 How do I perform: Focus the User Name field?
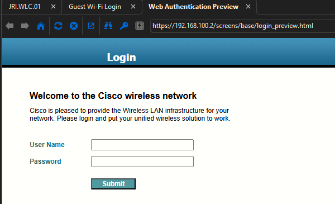[x=142, y=145]
